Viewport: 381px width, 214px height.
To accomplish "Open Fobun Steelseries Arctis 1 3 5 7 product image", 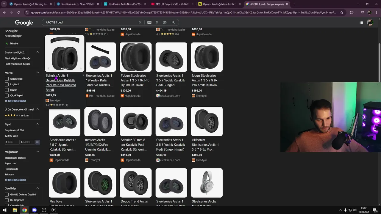I will [x=136, y=57].
